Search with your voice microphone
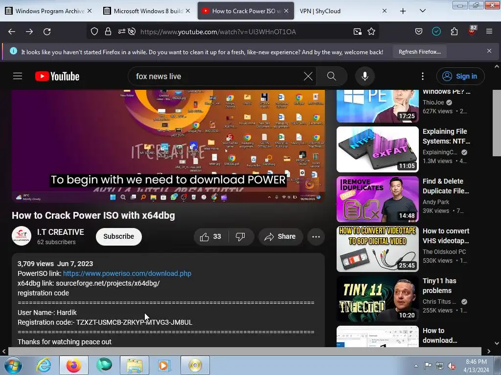 click(x=365, y=76)
